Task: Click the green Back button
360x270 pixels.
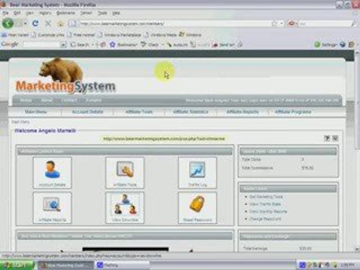Action: tap(8, 23)
